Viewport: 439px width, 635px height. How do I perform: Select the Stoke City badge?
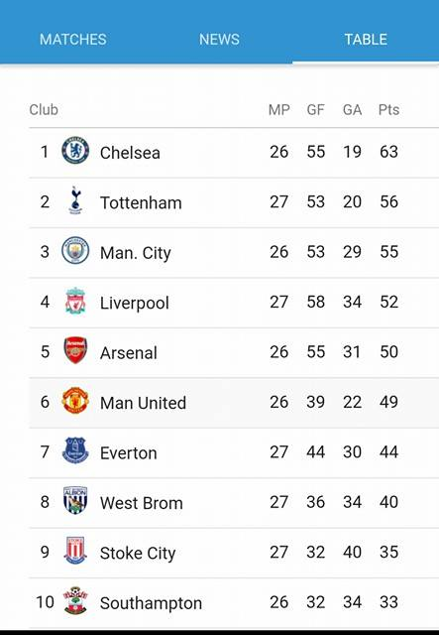coord(75,551)
